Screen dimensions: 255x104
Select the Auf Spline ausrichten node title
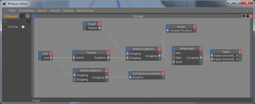point(146,73)
